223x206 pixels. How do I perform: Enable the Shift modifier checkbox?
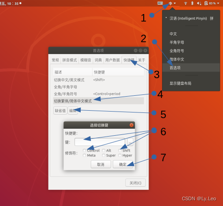pos(120,150)
